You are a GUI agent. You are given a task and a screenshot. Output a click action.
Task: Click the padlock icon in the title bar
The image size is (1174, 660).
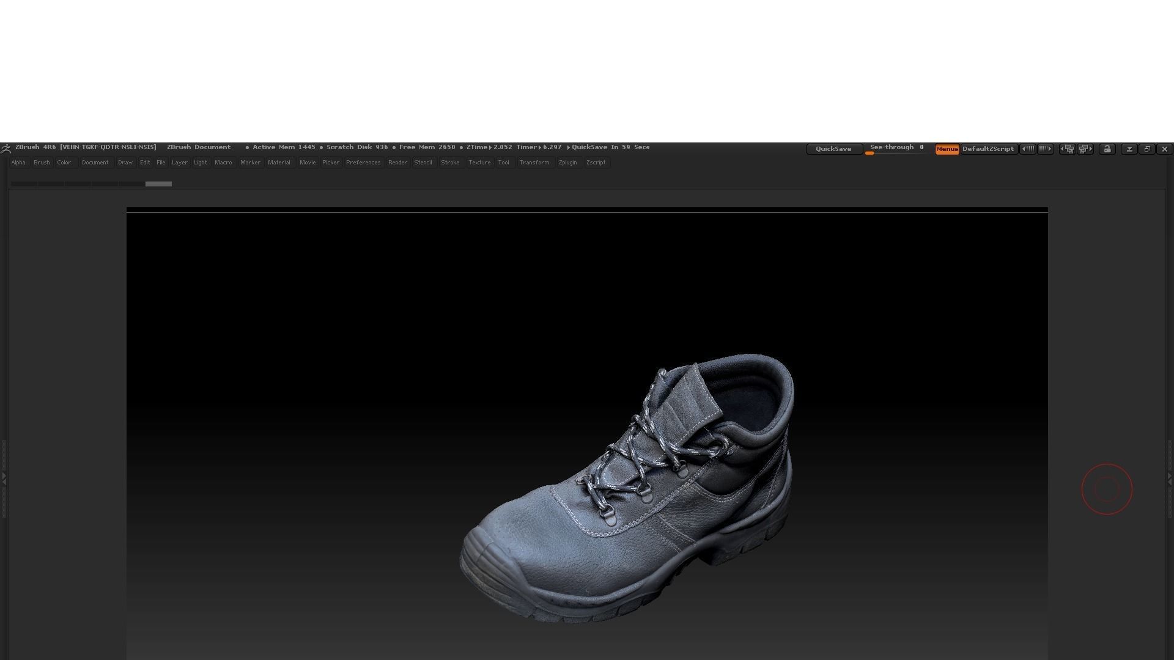click(x=1107, y=149)
